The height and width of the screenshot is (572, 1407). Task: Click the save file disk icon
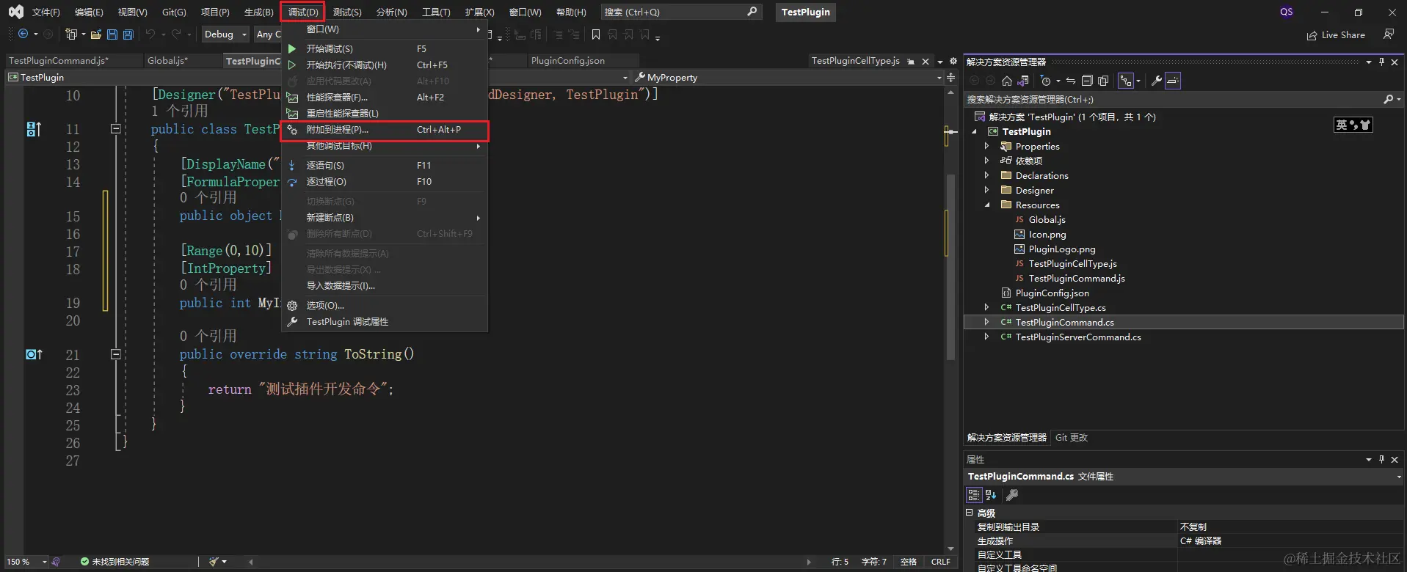(112, 34)
